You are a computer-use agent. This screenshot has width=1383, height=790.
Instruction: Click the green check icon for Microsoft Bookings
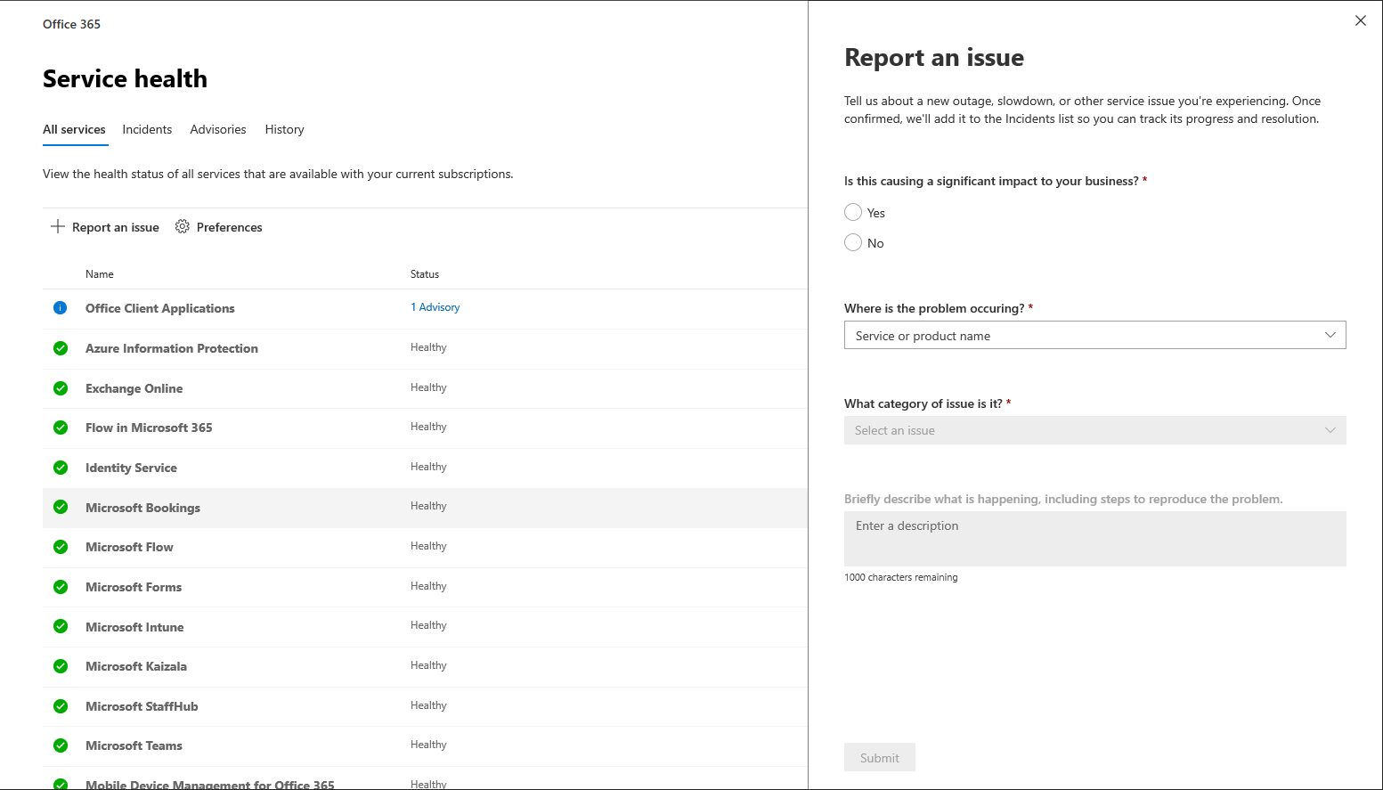[61, 507]
